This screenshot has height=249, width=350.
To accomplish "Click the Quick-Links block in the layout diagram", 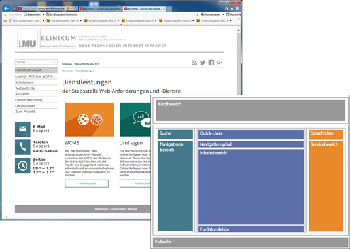I will point(251,135).
